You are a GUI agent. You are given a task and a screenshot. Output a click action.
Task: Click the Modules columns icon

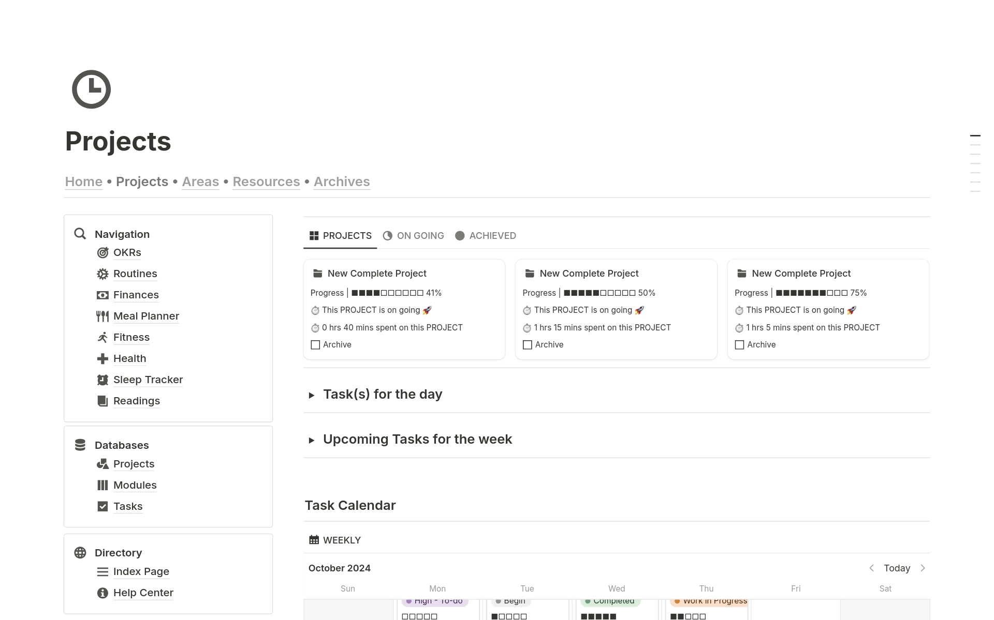click(x=103, y=485)
